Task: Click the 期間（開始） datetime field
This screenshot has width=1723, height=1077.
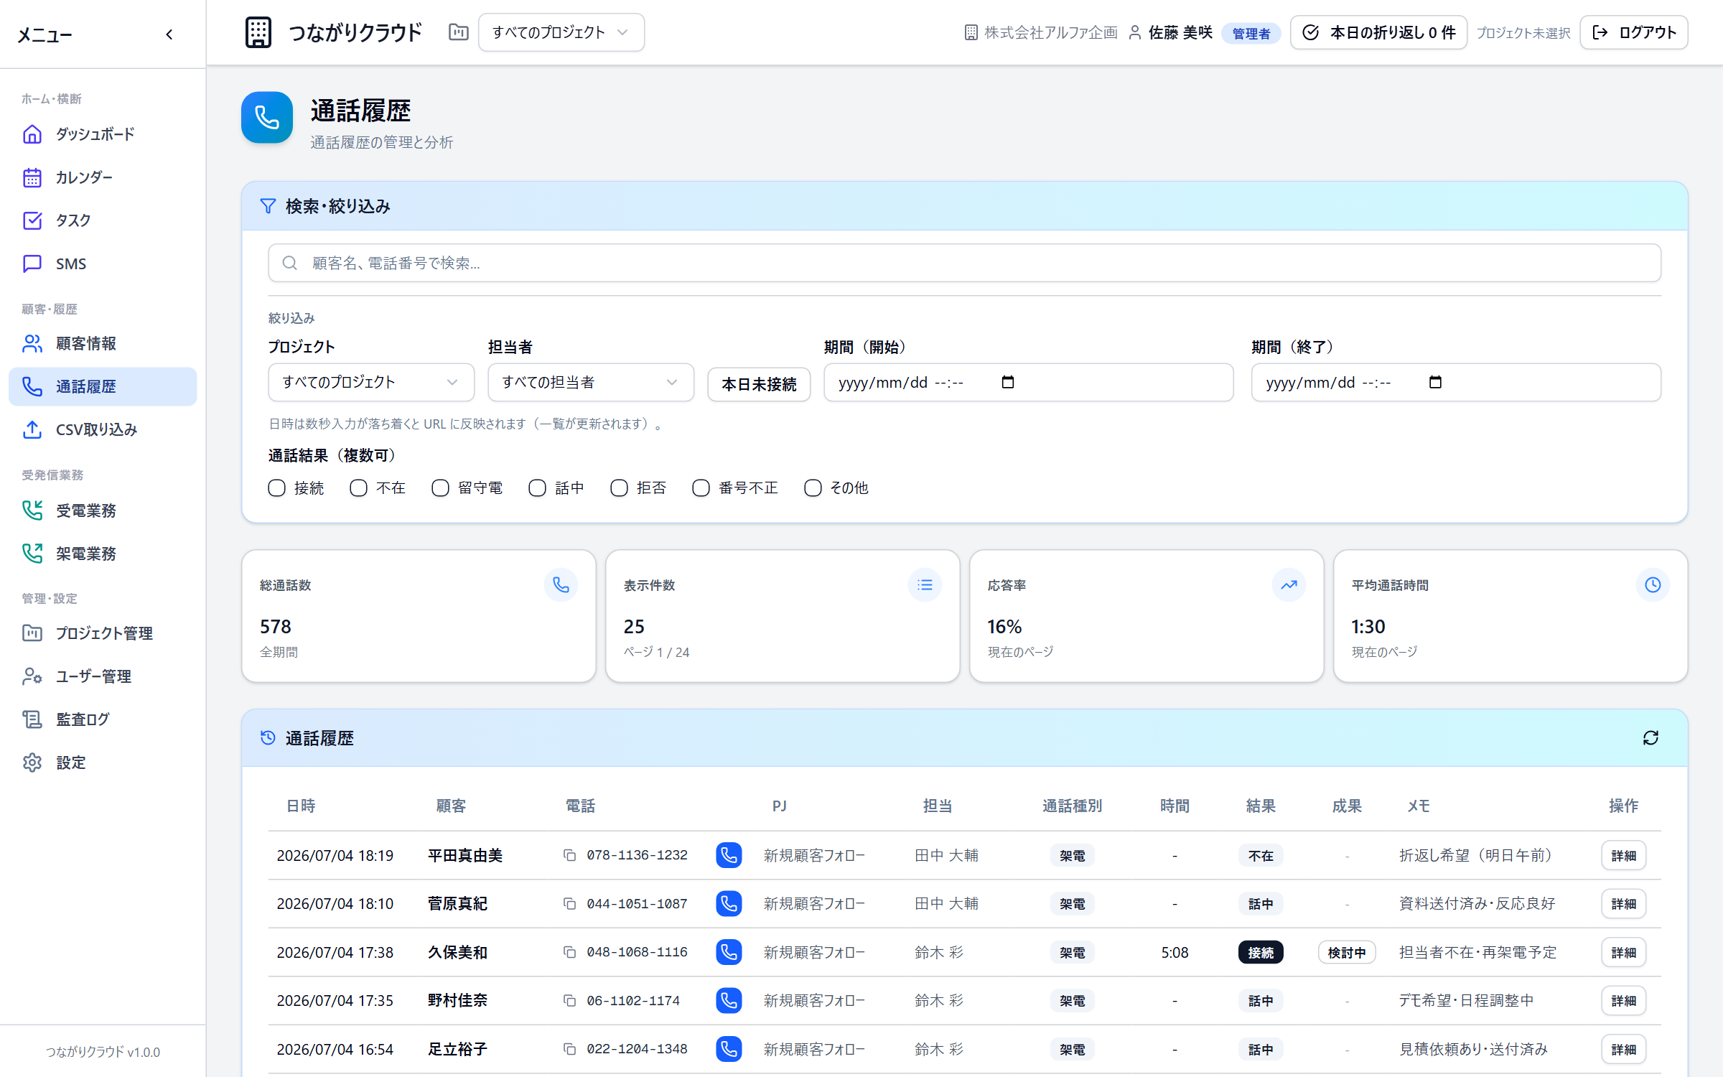Action: click(x=1028, y=382)
